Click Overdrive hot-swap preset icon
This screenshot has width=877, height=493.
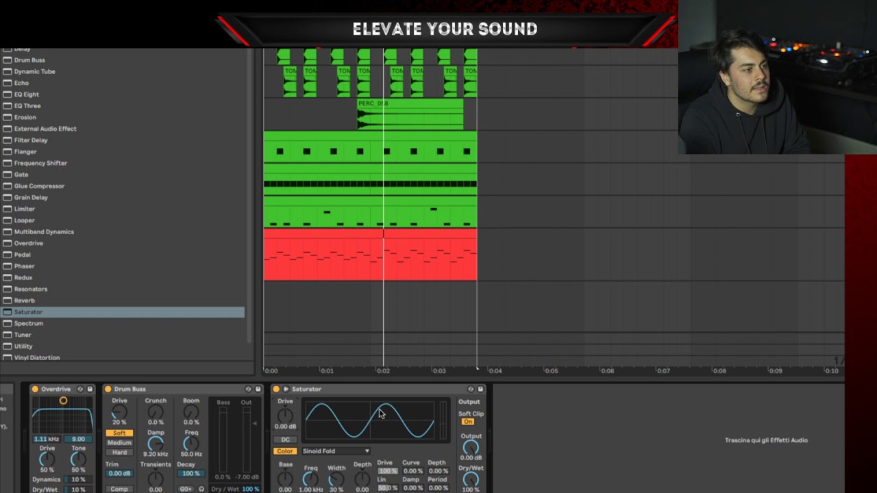(x=80, y=389)
